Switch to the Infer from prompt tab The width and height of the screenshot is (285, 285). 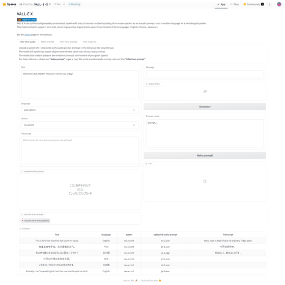(x=68, y=42)
